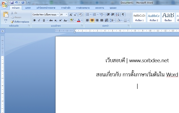Click the tab stop selector on ruler

[x=3, y=31]
